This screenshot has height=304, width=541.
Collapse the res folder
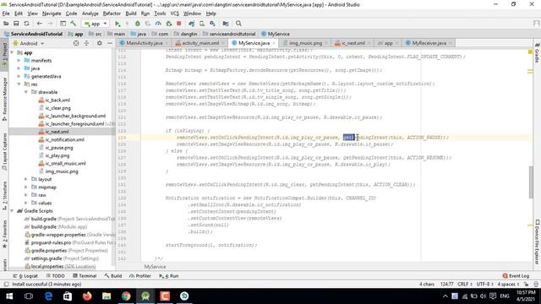pyautogui.click(x=19, y=84)
